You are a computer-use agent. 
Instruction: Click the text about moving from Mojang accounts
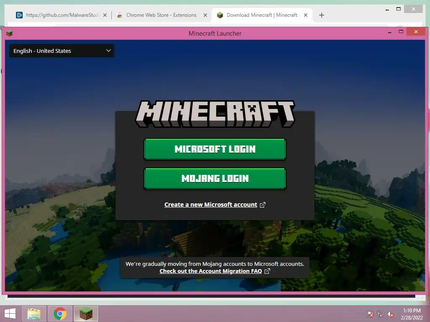[x=215, y=264]
